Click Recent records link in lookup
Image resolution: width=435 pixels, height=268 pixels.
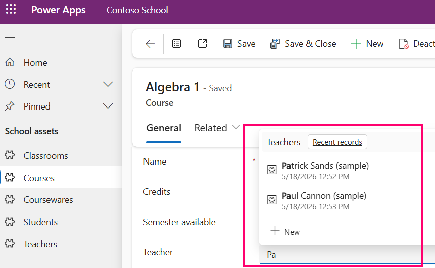click(337, 142)
